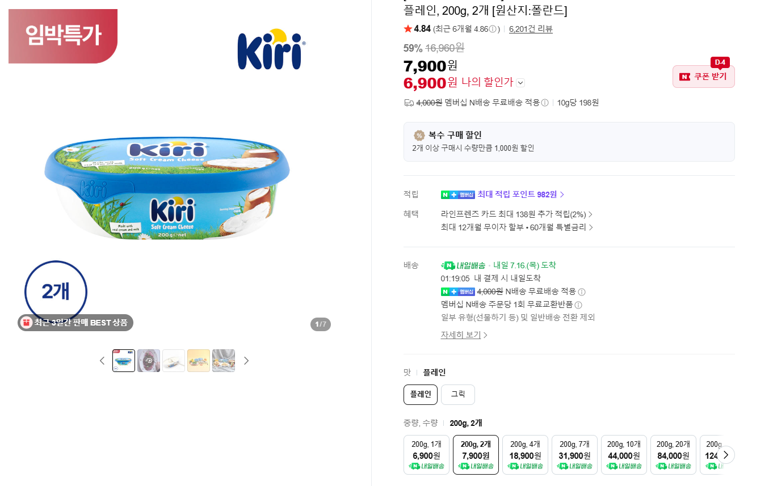Open delivery 자세히 보기 link
Screen dimensions: 773x486
tap(464, 335)
